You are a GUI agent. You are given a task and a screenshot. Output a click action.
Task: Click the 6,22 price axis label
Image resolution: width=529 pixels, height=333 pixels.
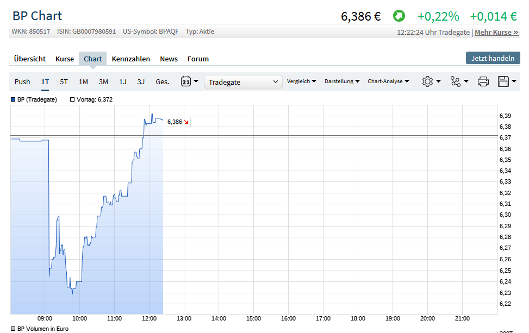point(505,304)
